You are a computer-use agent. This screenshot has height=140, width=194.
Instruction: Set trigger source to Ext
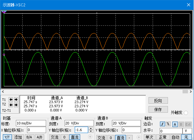pos(188,124)
